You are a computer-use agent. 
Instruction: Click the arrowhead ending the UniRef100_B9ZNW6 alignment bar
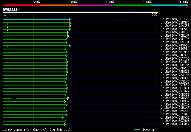[x=66, y=121]
